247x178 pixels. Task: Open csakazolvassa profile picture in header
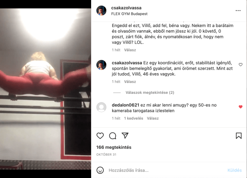click(x=101, y=11)
